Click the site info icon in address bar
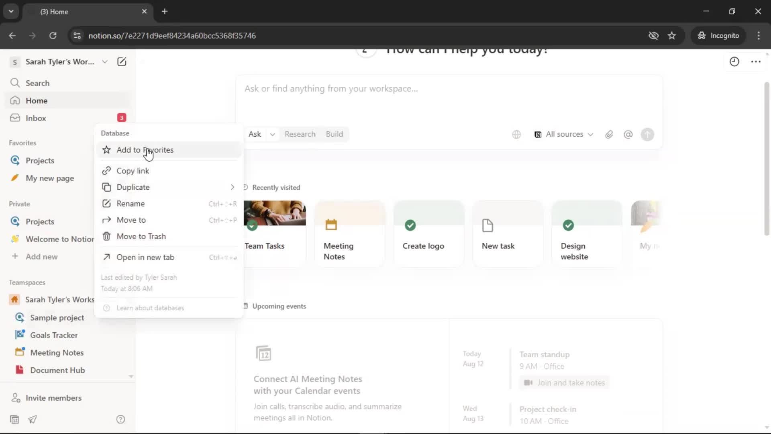Viewport: 771px width, 434px height. [x=77, y=35]
